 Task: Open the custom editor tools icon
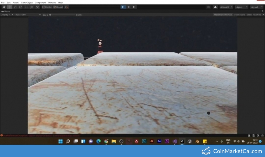point(37,7)
